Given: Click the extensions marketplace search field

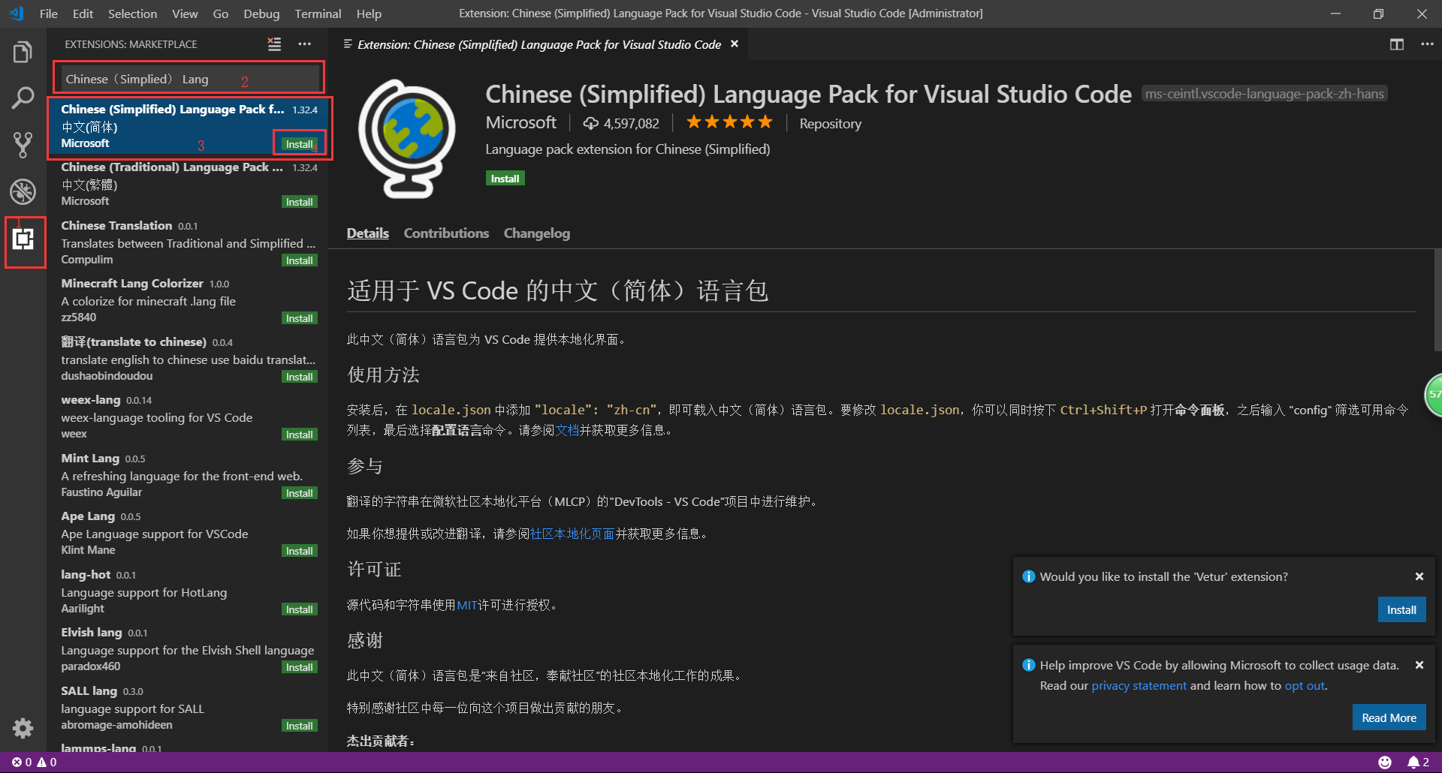Looking at the screenshot, I should (188, 77).
